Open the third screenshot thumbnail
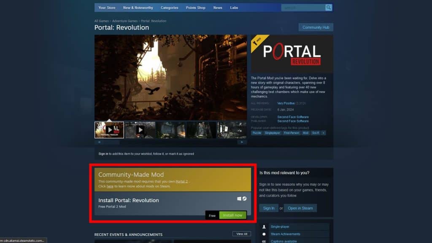432x243 pixels. pyautogui.click(x=171, y=130)
